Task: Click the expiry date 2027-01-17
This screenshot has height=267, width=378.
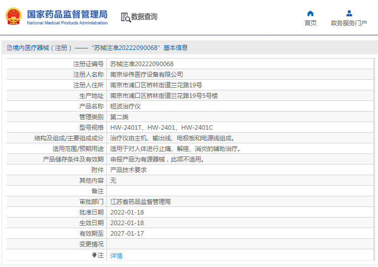Action: (127, 234)
